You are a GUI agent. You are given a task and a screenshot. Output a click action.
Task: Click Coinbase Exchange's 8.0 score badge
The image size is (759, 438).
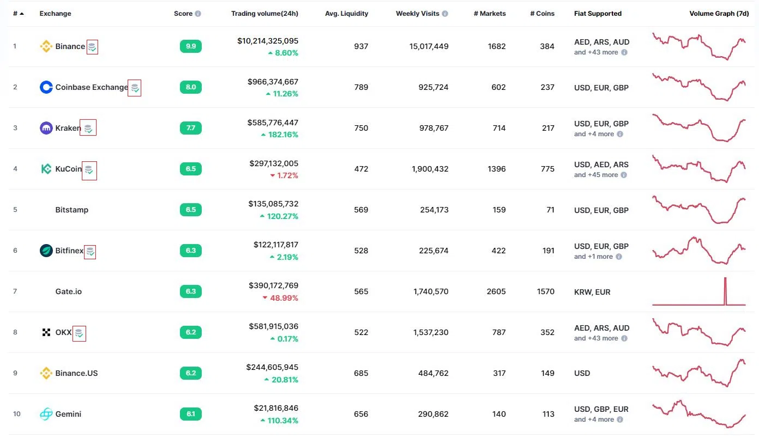pyautogui.click(x=191, y=87)
